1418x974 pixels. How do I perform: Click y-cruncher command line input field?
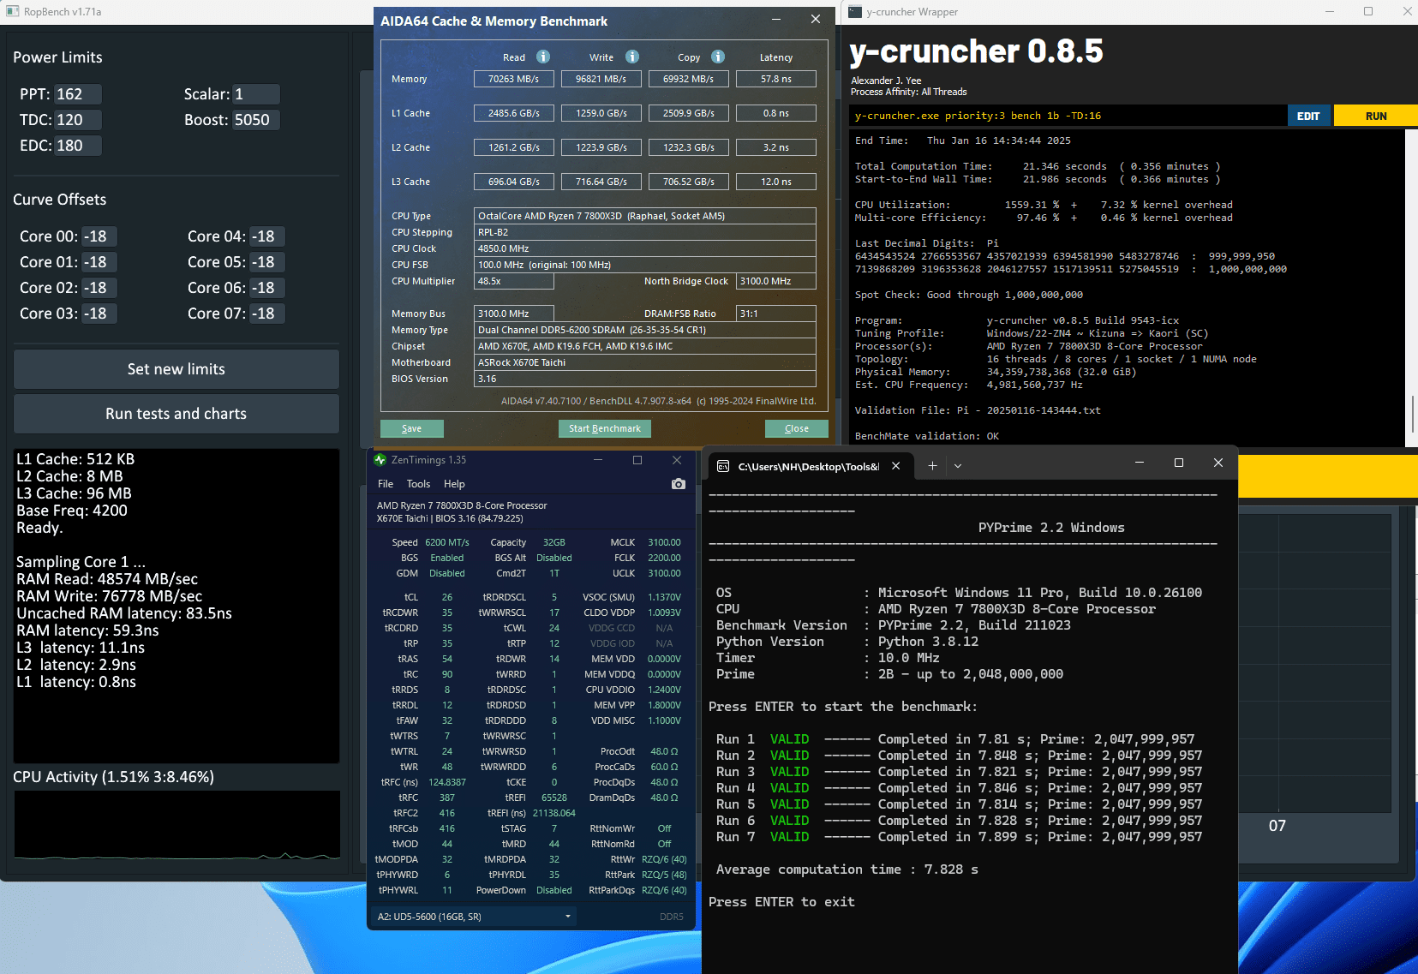point(1068,116)
